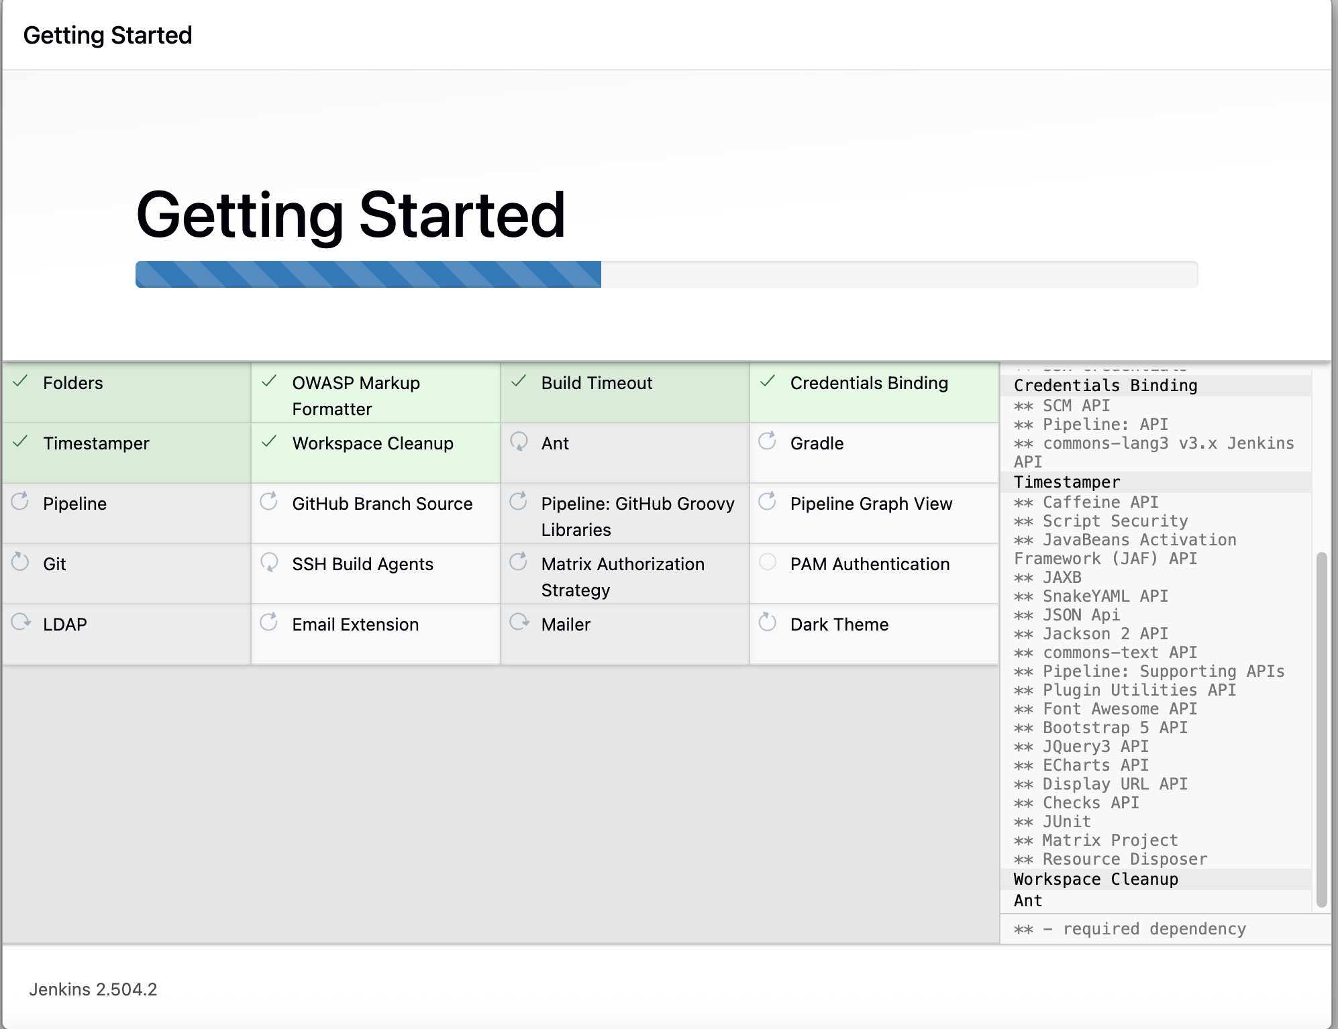This screenshot has width=1338, height=1029.
Task: Click the pending spinner icon beside Gradle
Action: (768, 441)
